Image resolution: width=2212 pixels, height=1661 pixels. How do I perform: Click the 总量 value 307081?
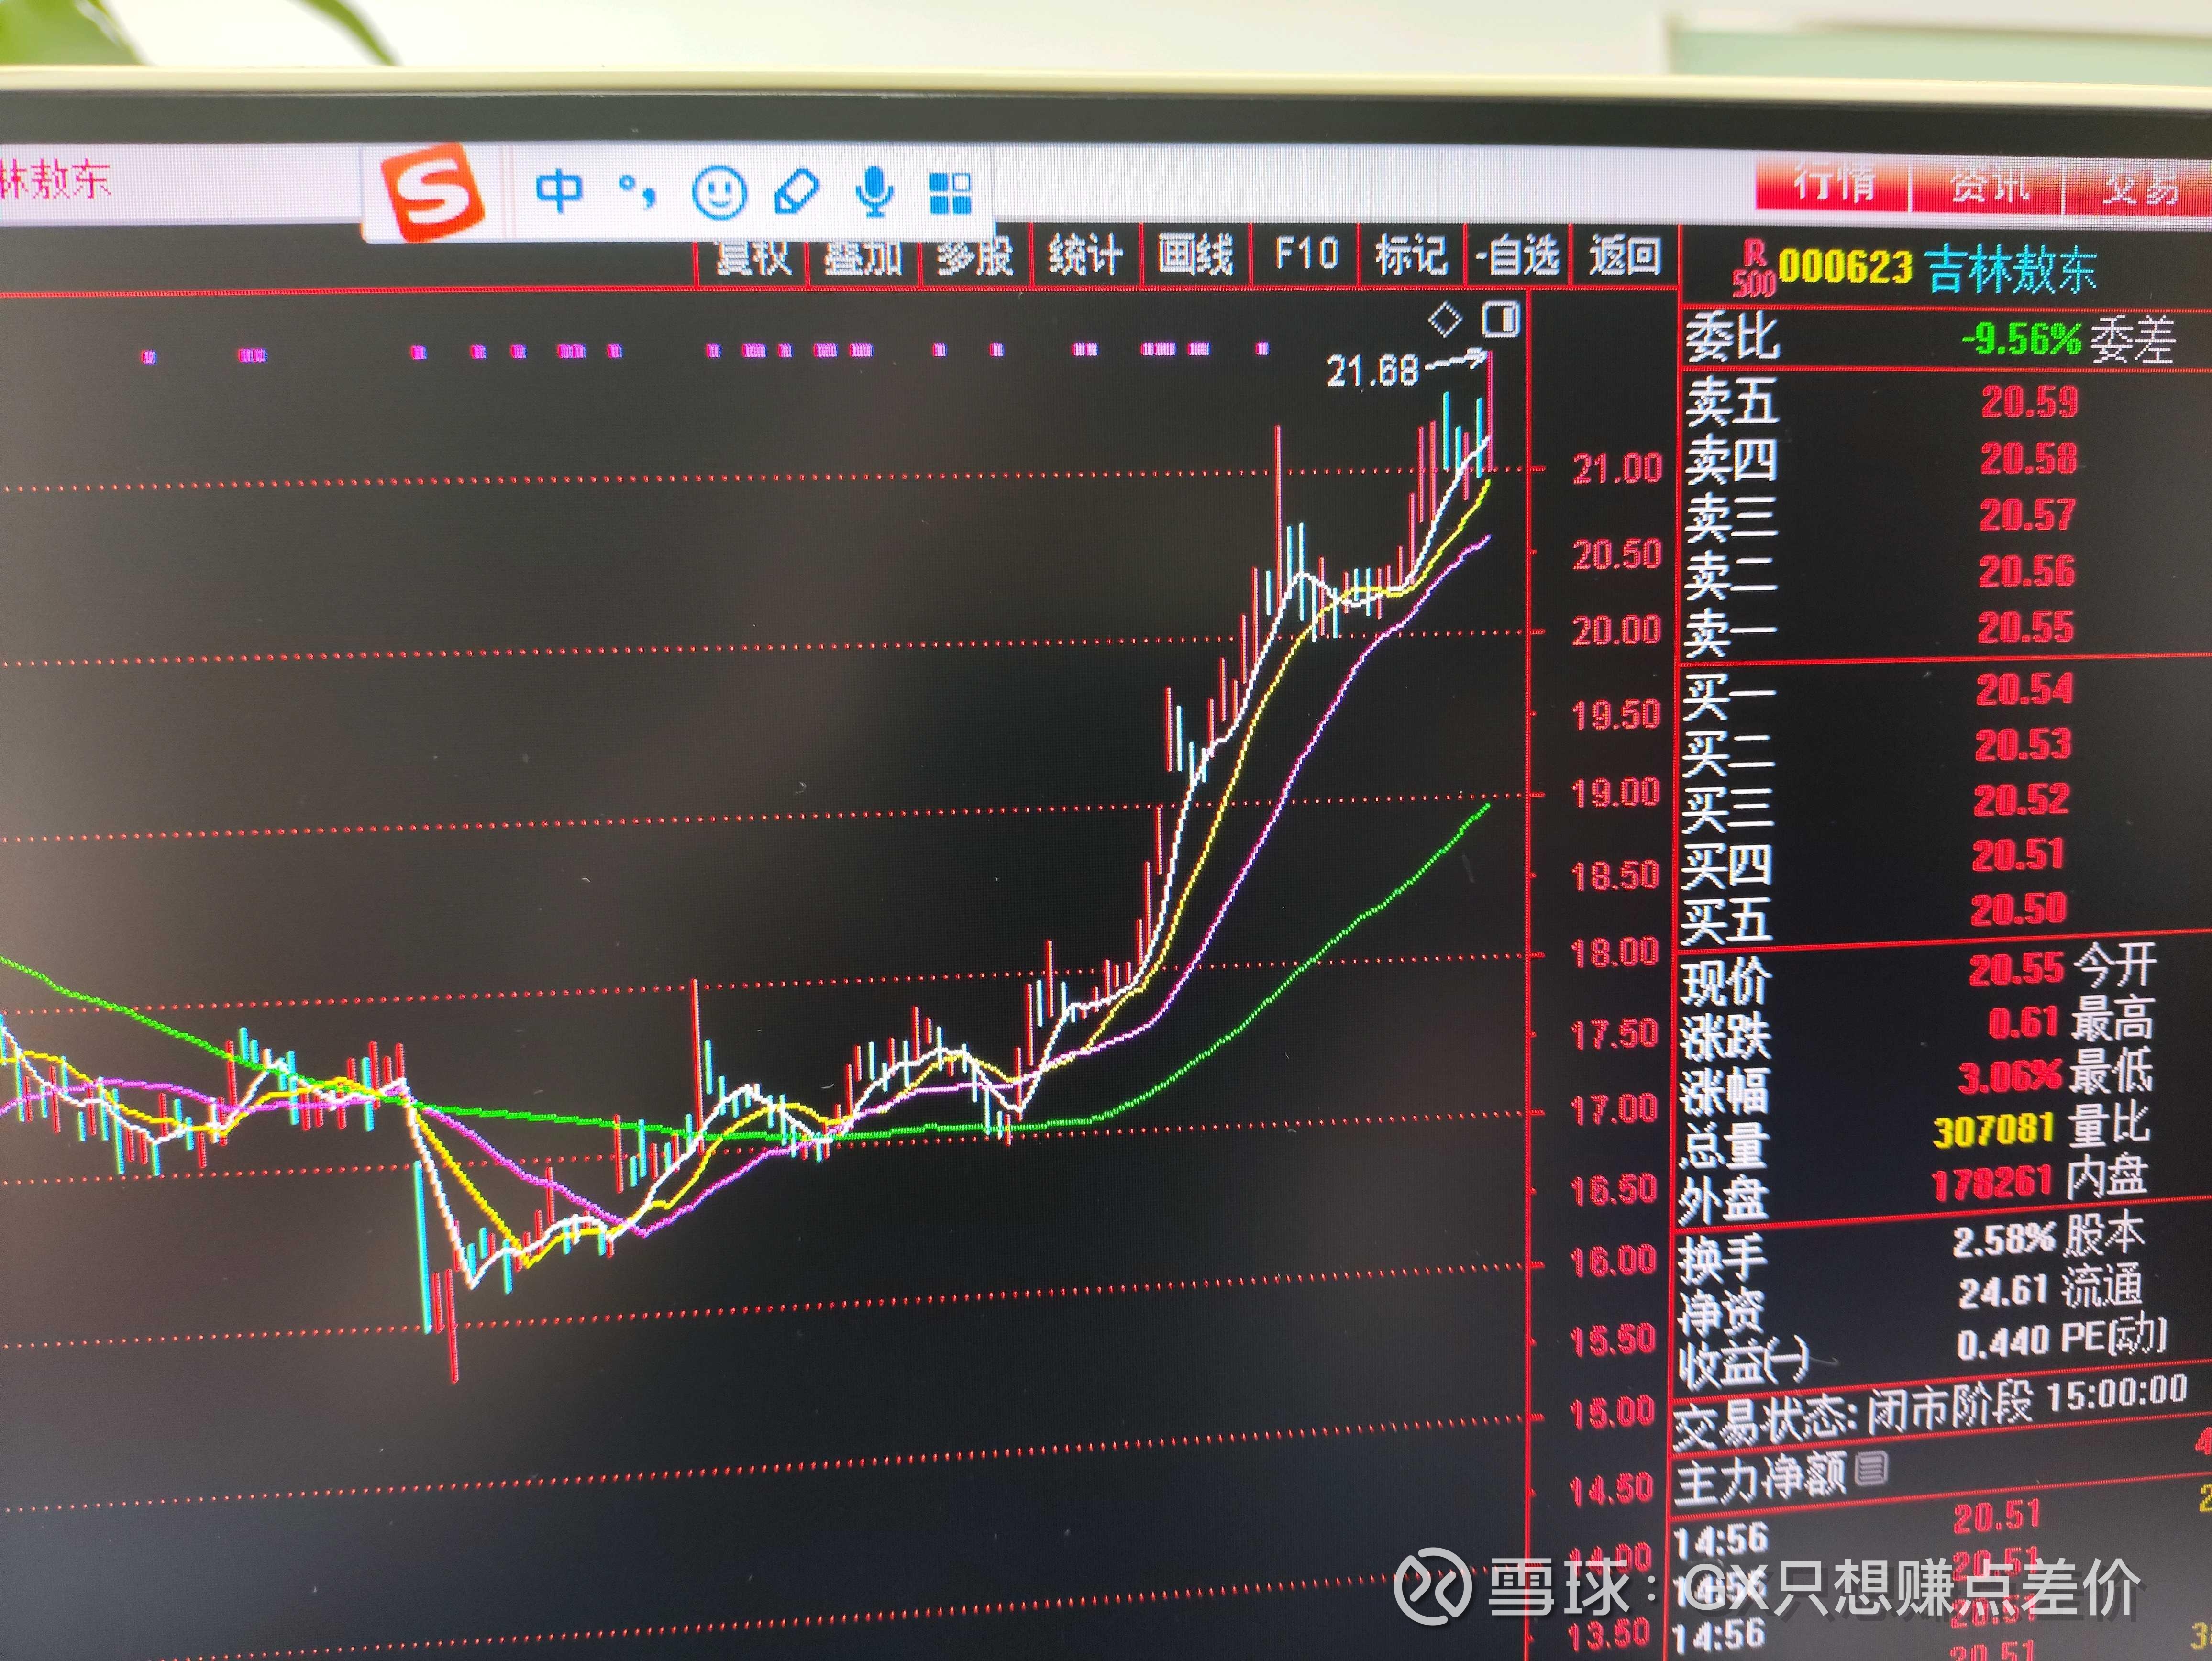click(1993, 1131)
